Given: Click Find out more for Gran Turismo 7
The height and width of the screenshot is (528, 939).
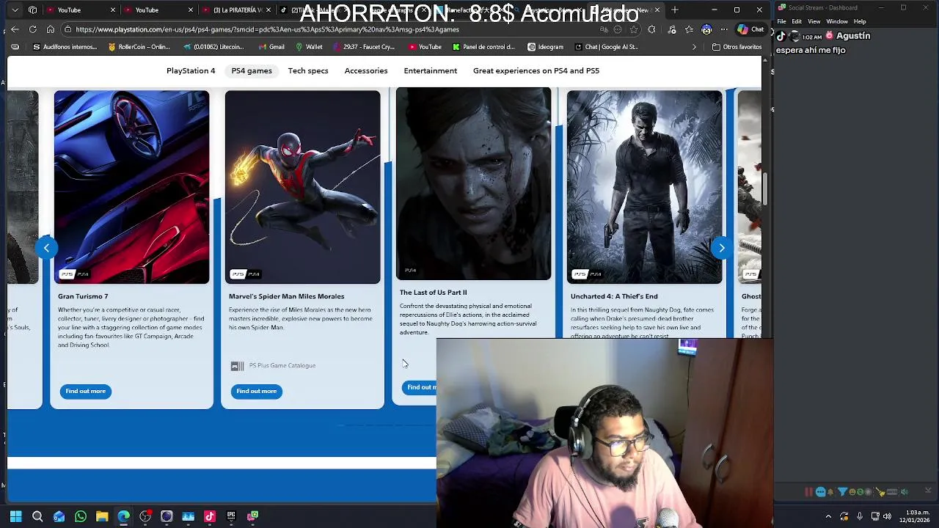Looking at the screenshot, I should [x=86, y=391].
